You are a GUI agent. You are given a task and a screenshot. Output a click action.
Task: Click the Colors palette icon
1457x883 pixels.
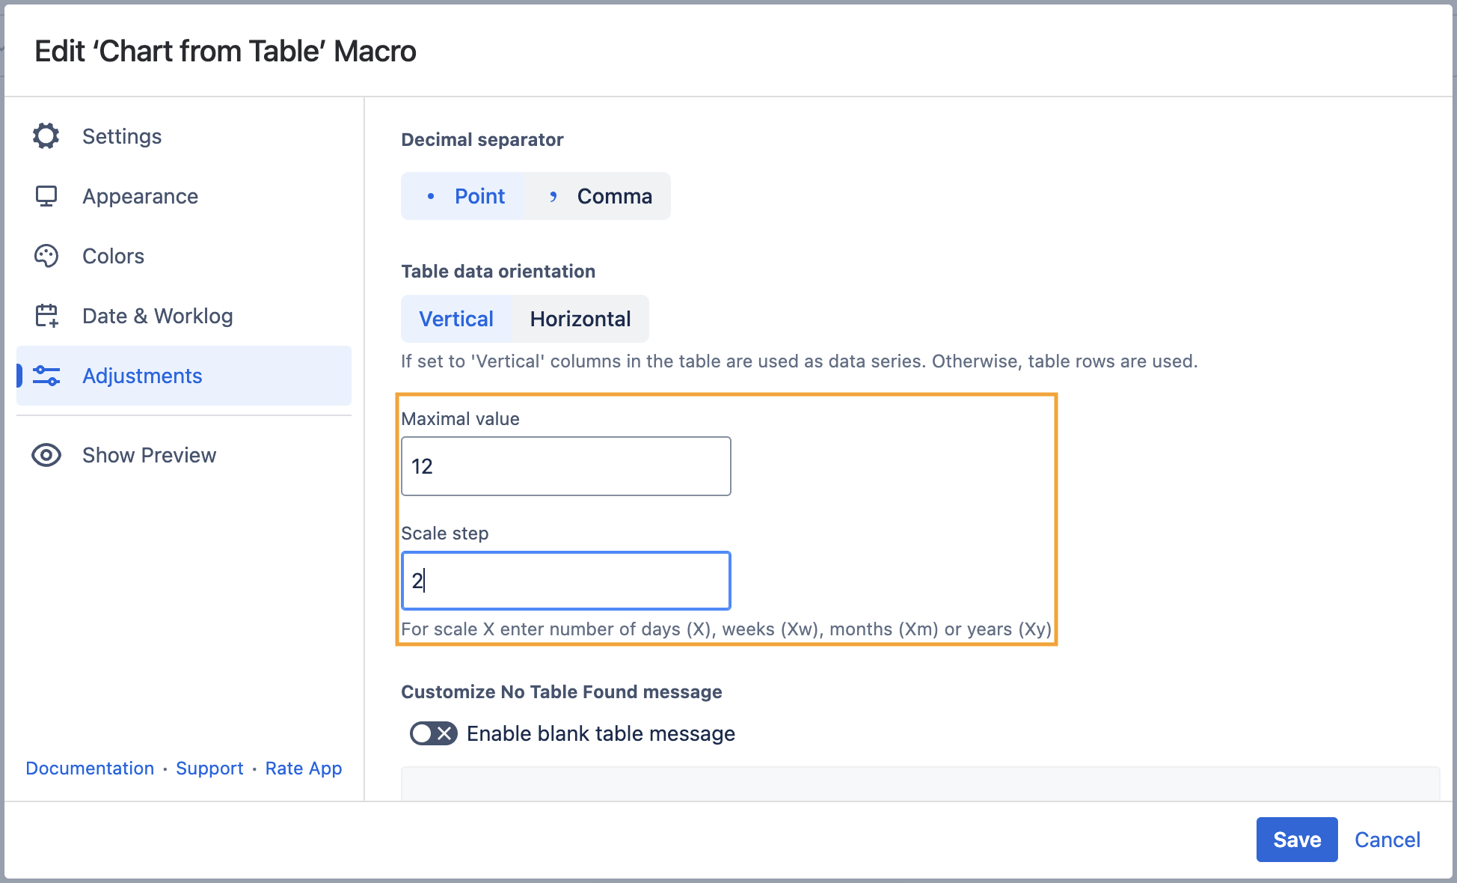pos(46,256)
